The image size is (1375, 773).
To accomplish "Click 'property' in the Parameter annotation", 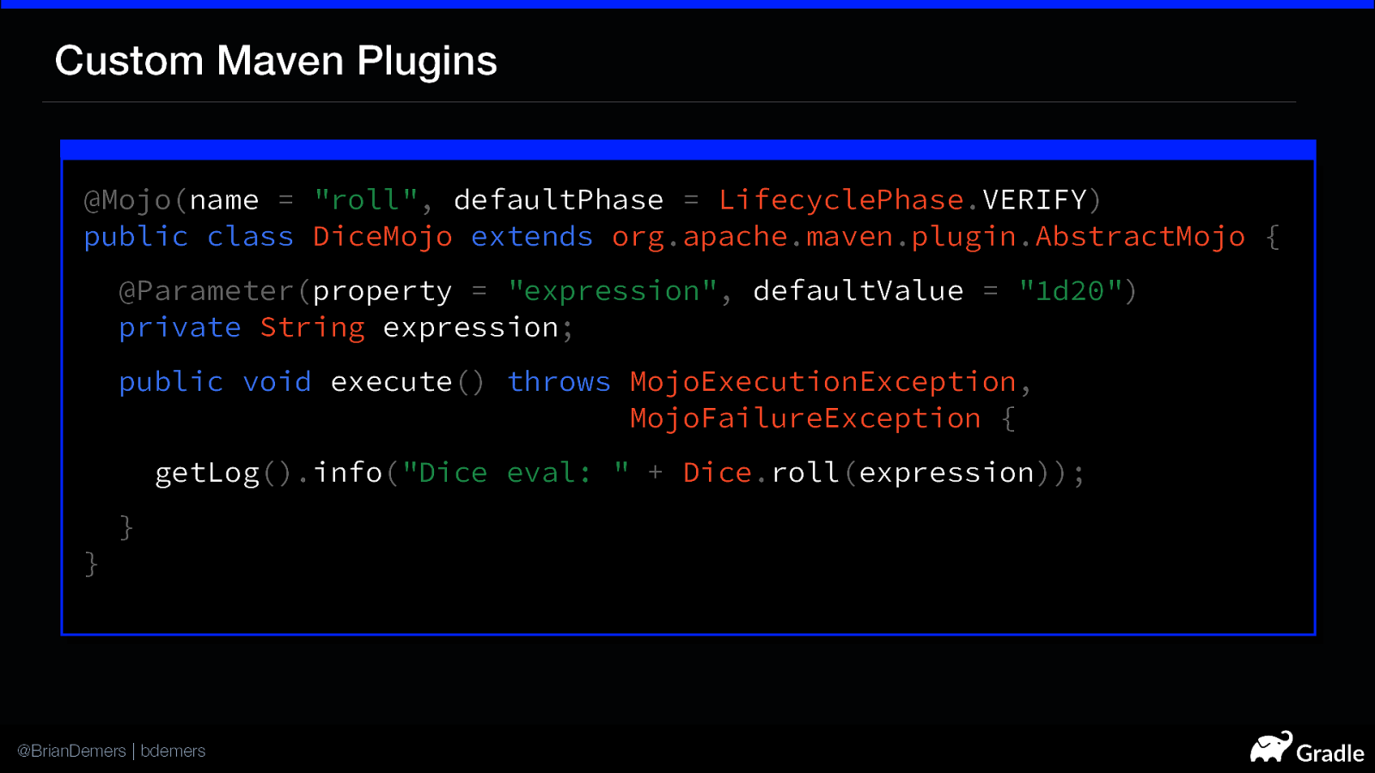I will click(382, 291).
